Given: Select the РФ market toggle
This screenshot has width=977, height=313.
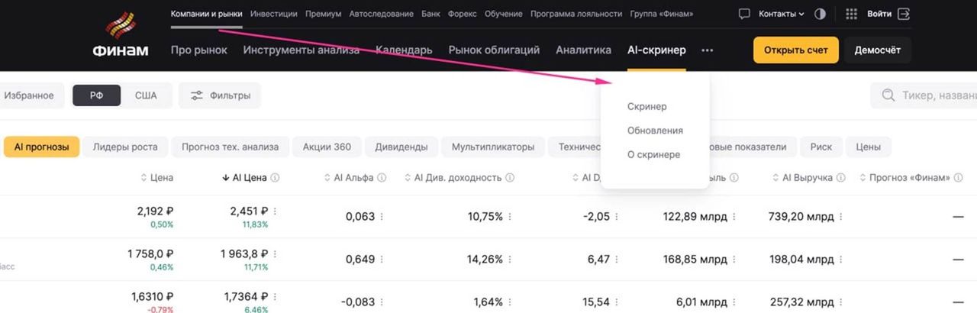Looking at the screenshot, I should click(96, 95).
